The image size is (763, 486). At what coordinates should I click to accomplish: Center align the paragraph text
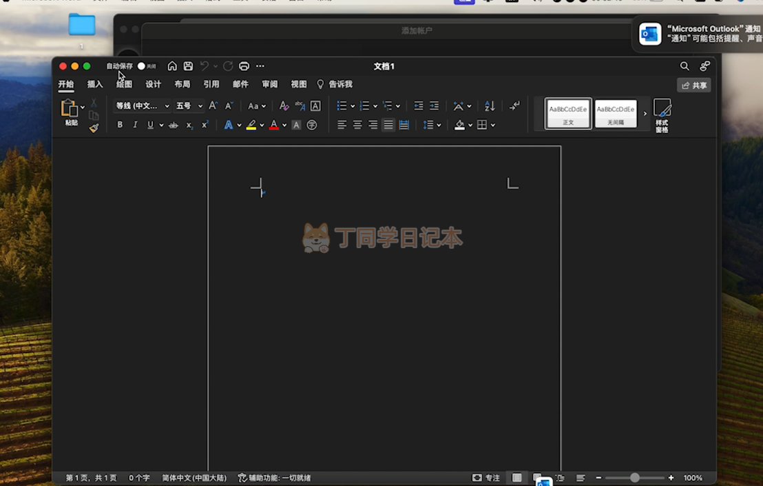tap(357, 125)
